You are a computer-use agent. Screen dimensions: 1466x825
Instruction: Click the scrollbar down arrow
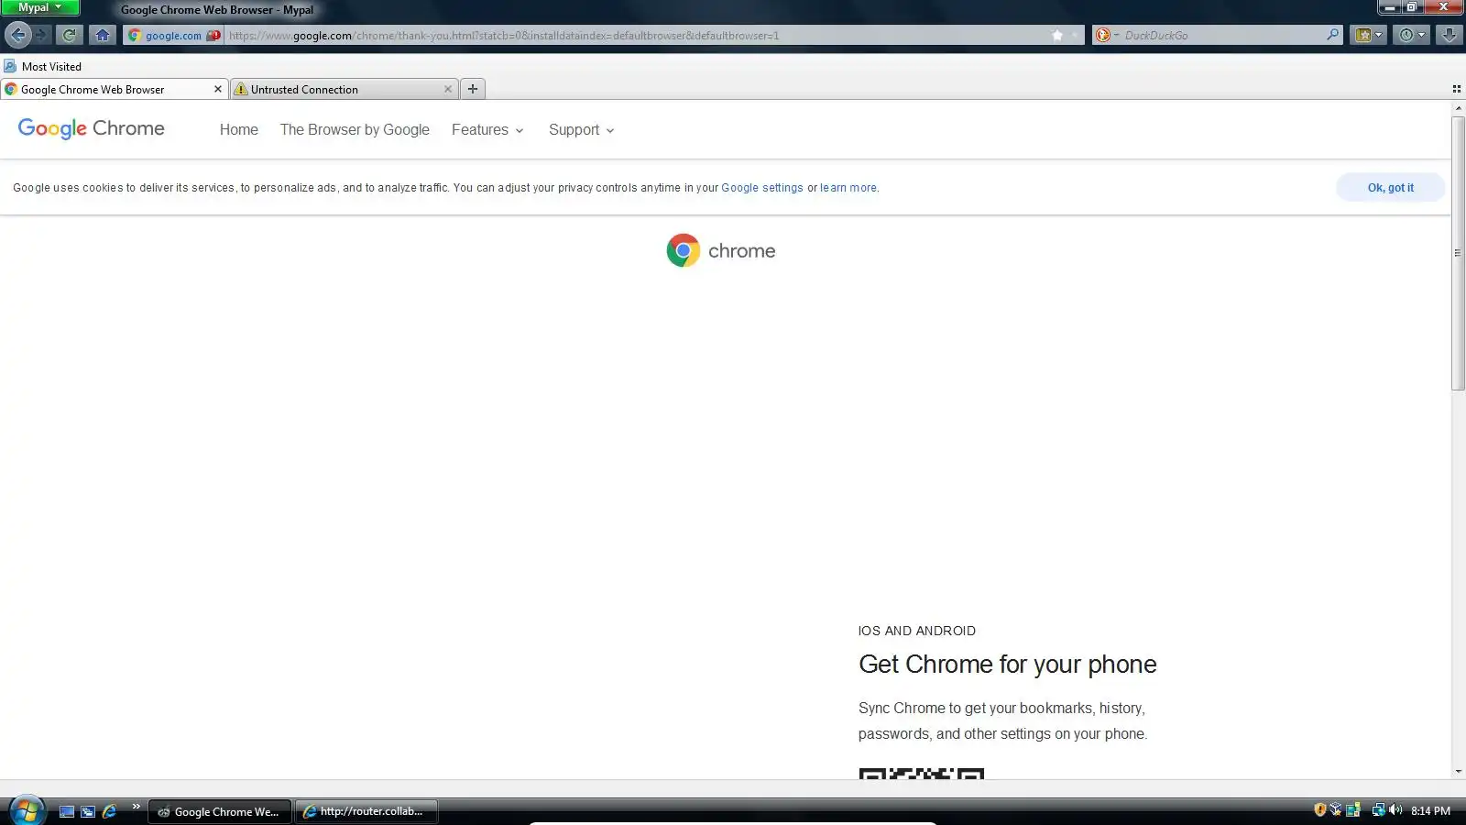click(x=1458, y=772)
